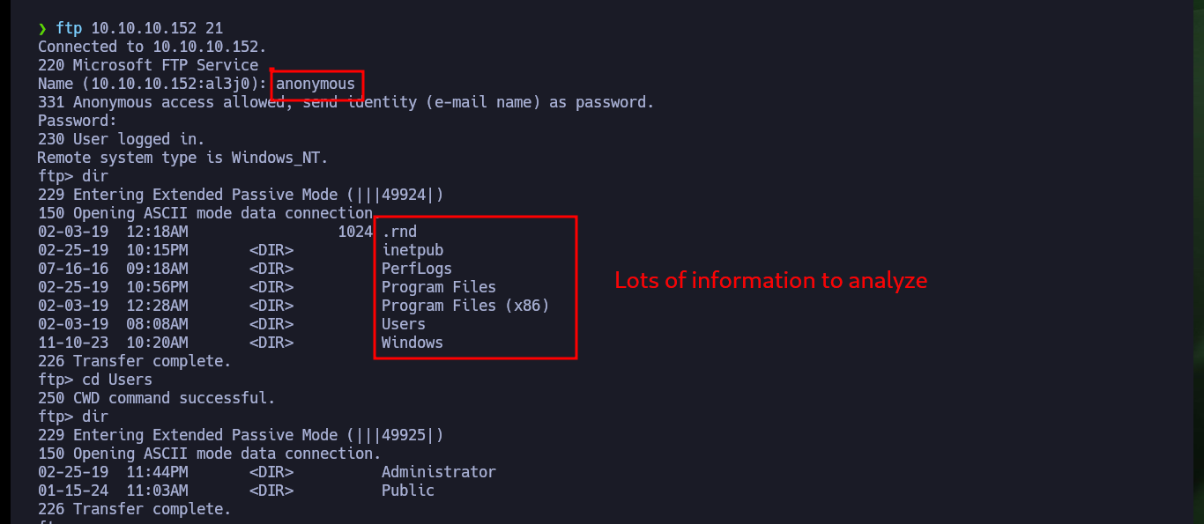Select the Users directory in the listing
Screen dimensions: 1204x524
[404, 324]
